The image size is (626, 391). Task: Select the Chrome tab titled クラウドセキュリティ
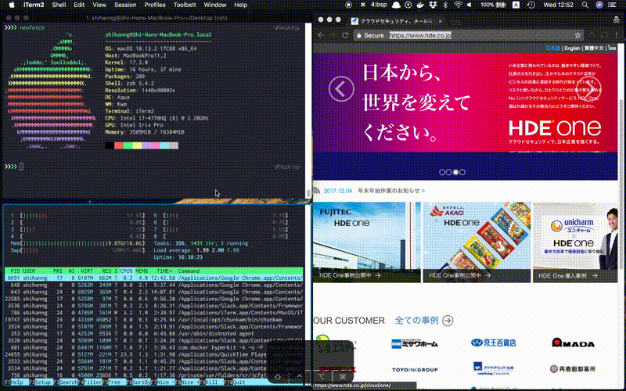[x=396, y=21]
